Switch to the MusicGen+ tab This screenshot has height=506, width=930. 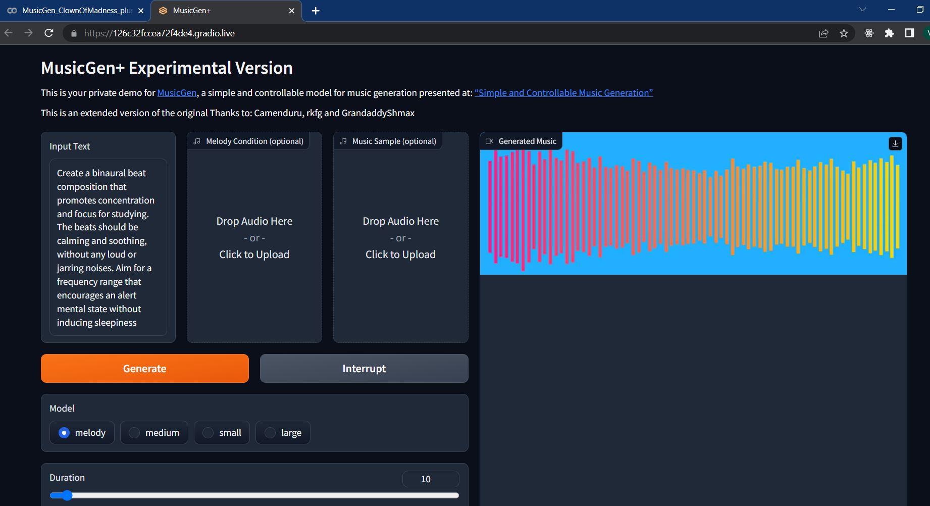click(226, 11)
